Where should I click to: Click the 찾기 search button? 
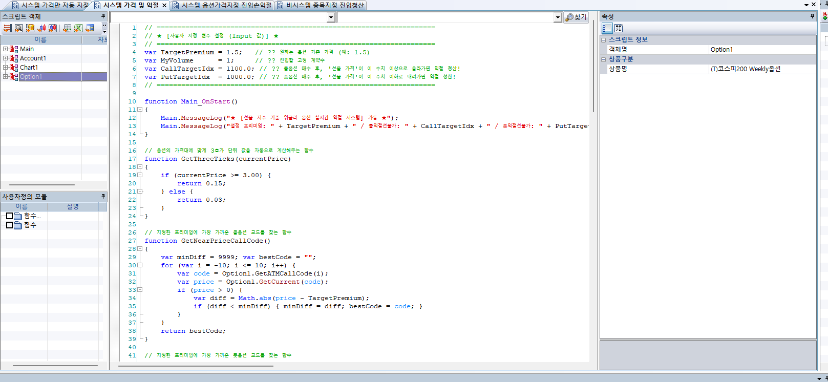(x=576, y=17)
